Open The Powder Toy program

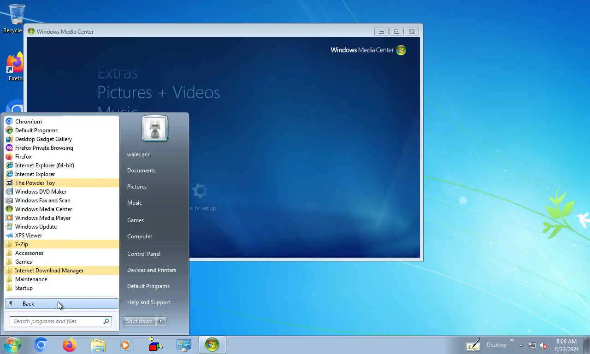coord(62,183)
